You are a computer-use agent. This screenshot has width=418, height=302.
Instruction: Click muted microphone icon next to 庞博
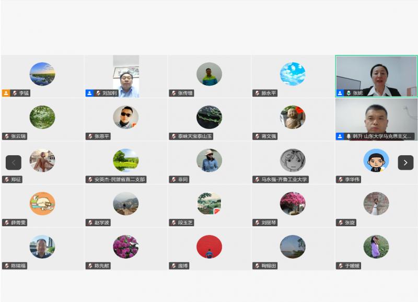tap(173, 266)
